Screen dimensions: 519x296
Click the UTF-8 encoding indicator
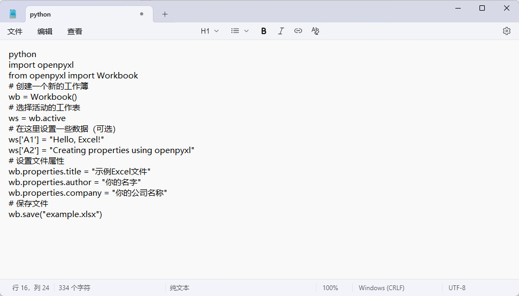[457, 288]
